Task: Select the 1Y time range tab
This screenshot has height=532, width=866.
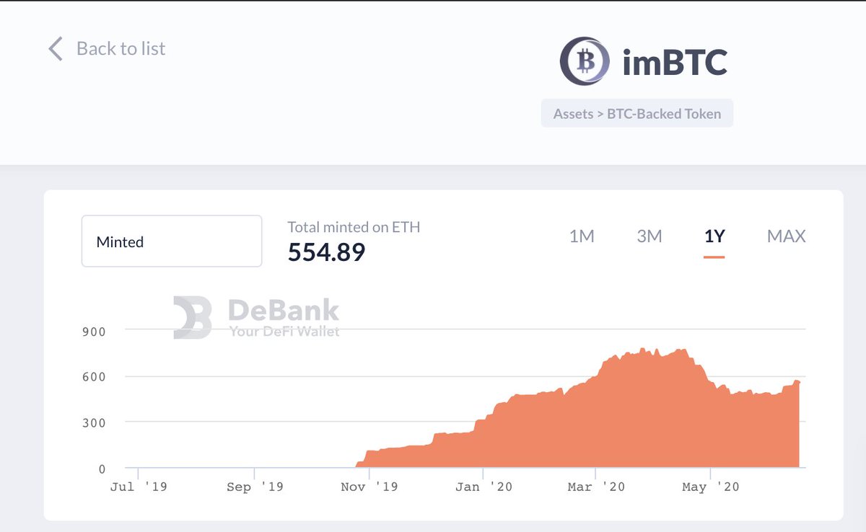Action: point(714,236)
